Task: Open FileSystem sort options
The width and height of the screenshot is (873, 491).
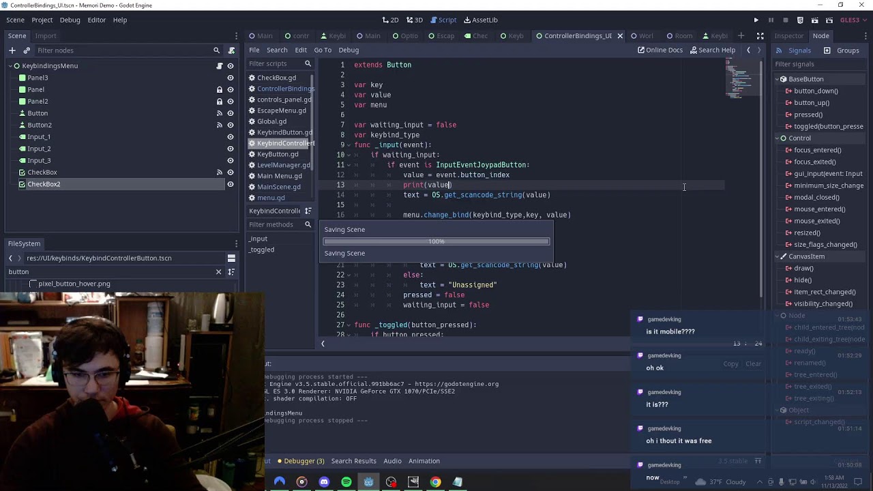Action: (231, 271)
